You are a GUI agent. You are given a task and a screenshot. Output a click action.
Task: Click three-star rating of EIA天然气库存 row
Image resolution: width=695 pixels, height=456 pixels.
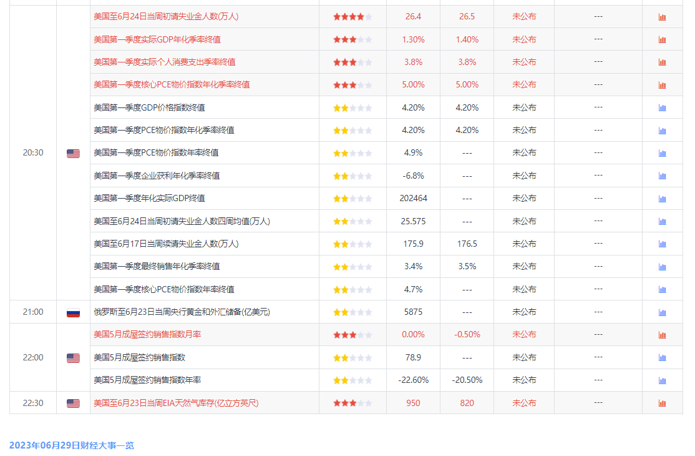(352, 403)
